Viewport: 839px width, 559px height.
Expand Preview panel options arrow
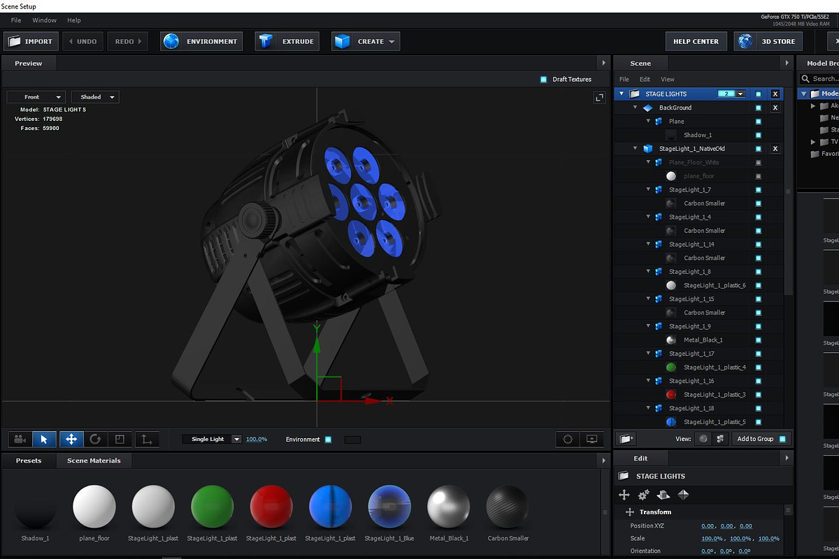[x=603, y=63]
